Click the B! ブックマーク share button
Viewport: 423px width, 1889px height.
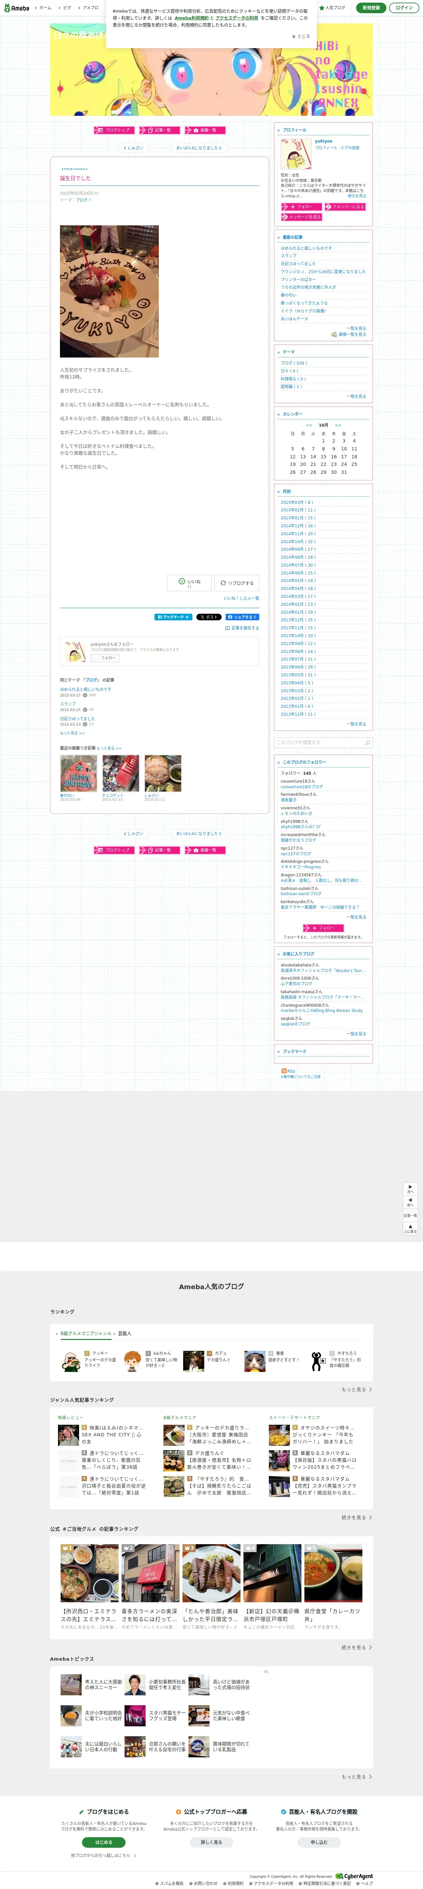[173, 617]
